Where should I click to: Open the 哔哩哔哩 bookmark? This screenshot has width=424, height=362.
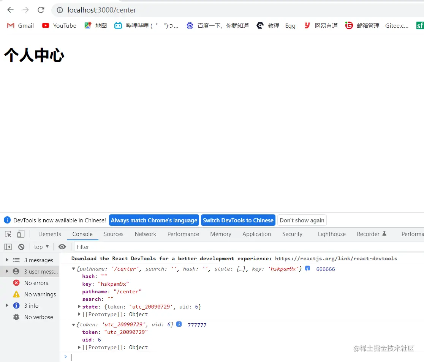[x=146, y=26]
